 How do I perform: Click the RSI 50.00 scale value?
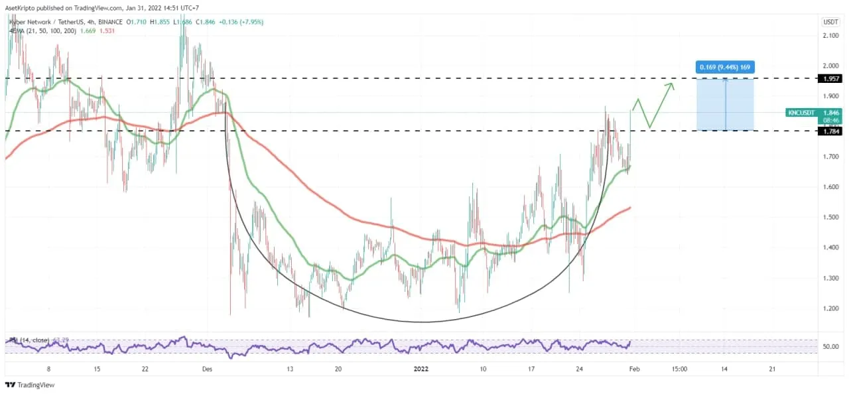[x=830, y=346]
